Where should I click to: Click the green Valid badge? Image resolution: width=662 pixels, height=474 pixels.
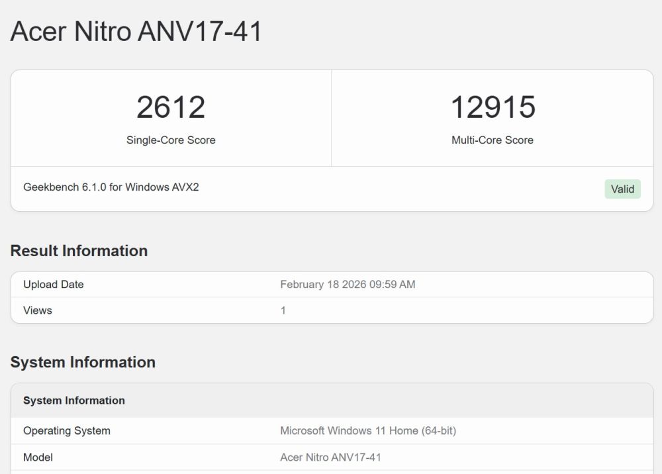[x=622, y=189]
